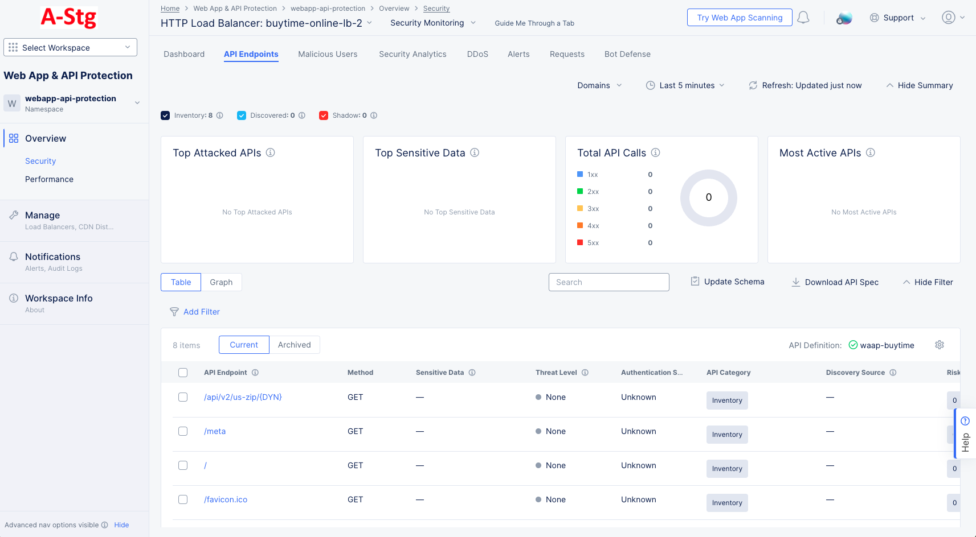
Task: Open the notifications bell icon
Action: tap(803, 17)
